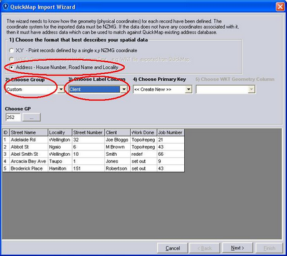This screenshot has width=287, height=256.
Task: Click the browse ellipsis button beside GP
Action: click(31, 117)
